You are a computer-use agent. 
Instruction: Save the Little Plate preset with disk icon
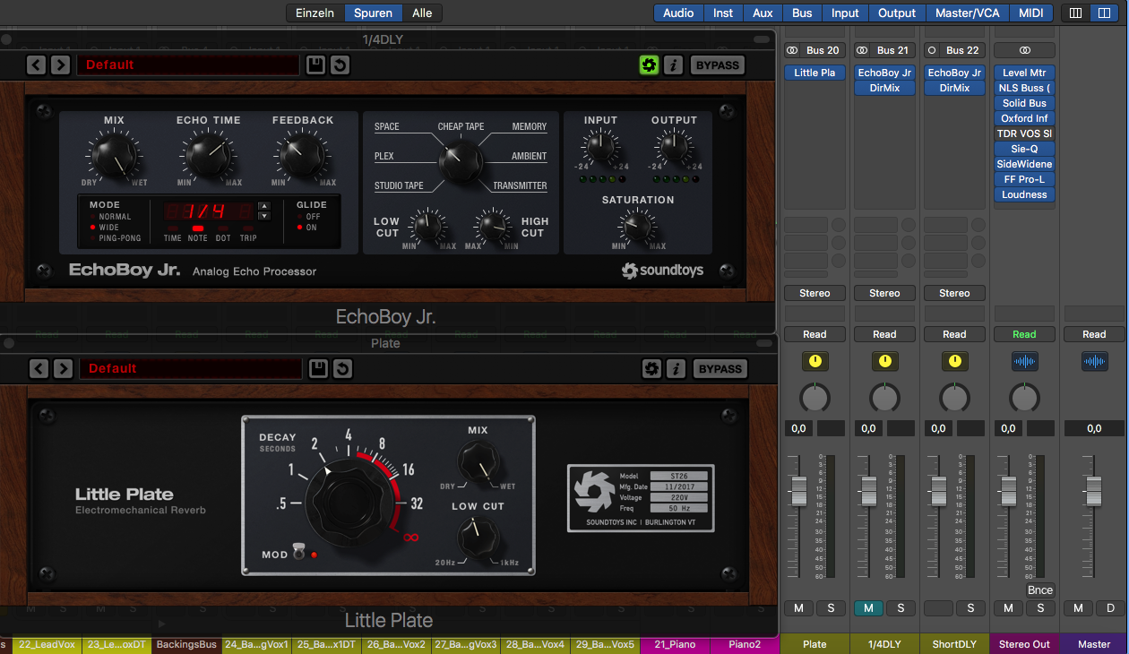pyautogui.click(x=317, y=368)
